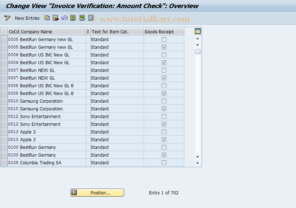The height and width of the screenshot is (208, 296).
Task: Click the select-all corner box left of CoCd header
Action: [x=4, y=32]
